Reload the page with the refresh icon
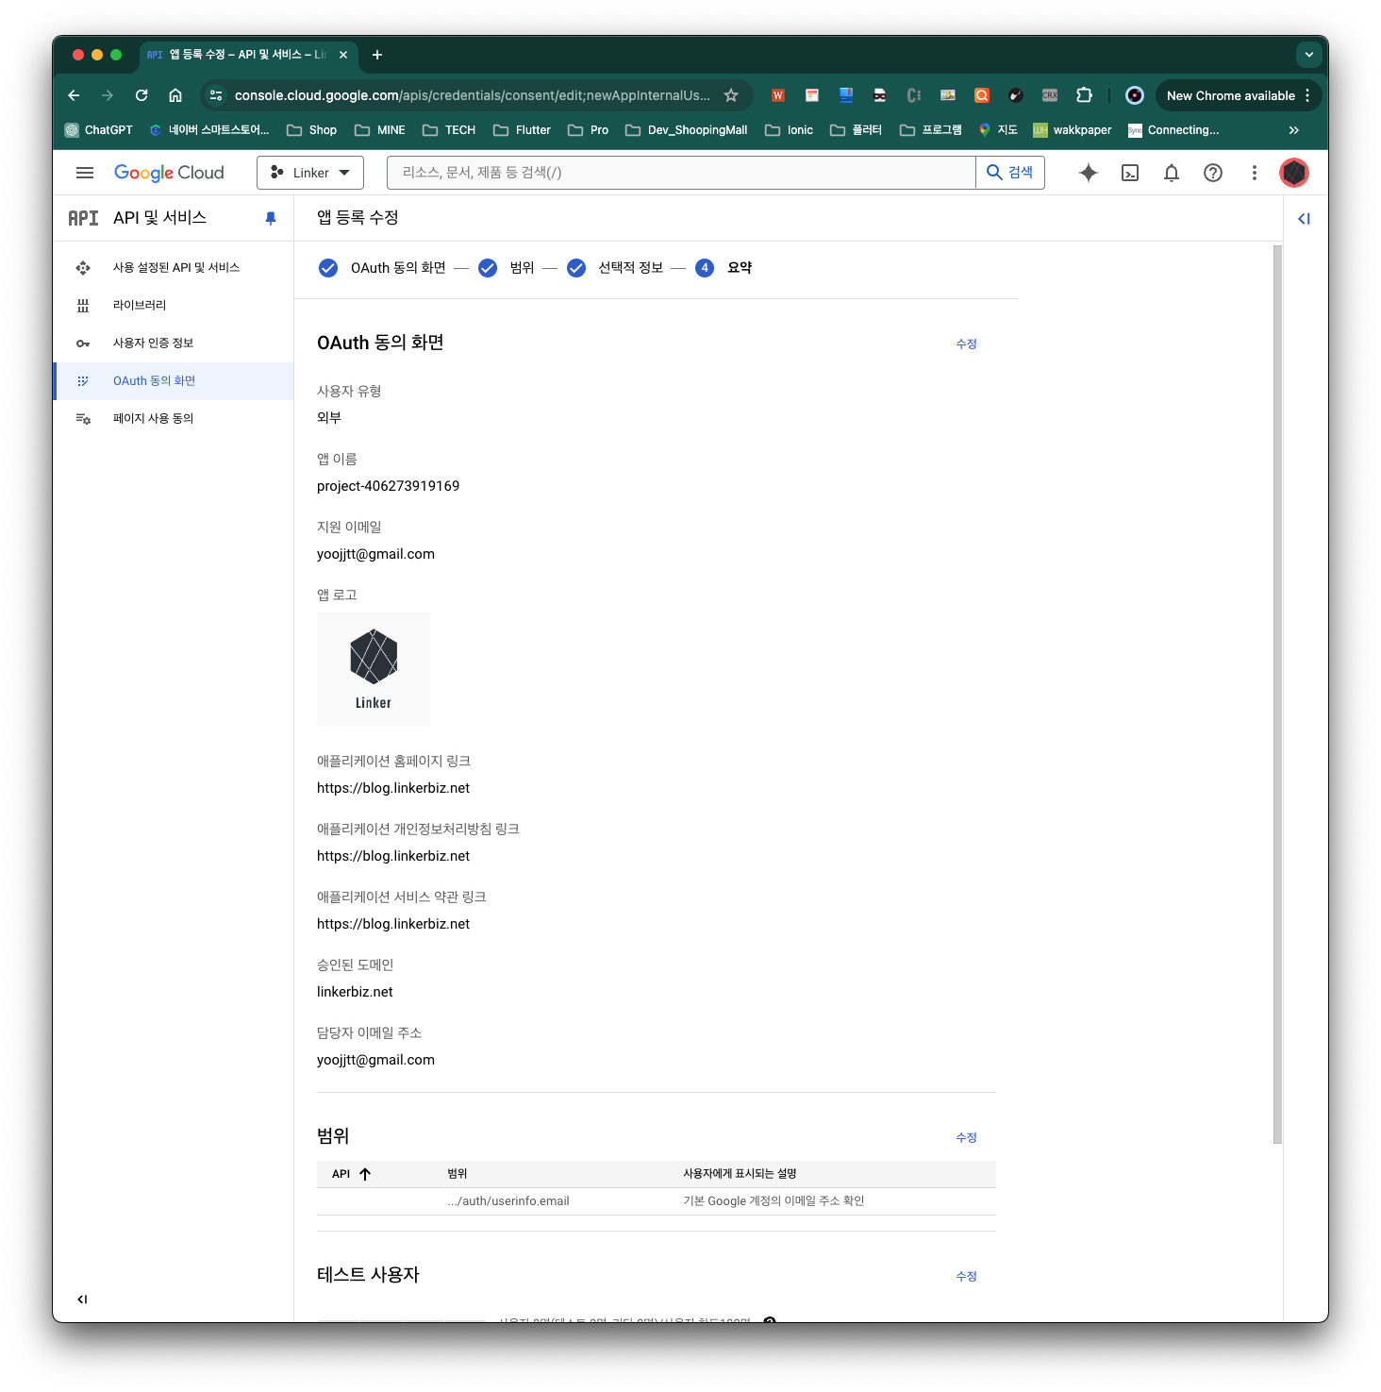1381x1392 pixels. click(x=141, y=95)
